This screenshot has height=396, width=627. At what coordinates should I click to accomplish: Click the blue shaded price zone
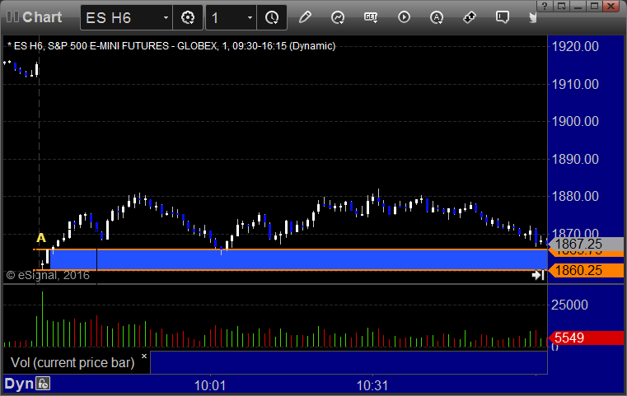(298, 259)
